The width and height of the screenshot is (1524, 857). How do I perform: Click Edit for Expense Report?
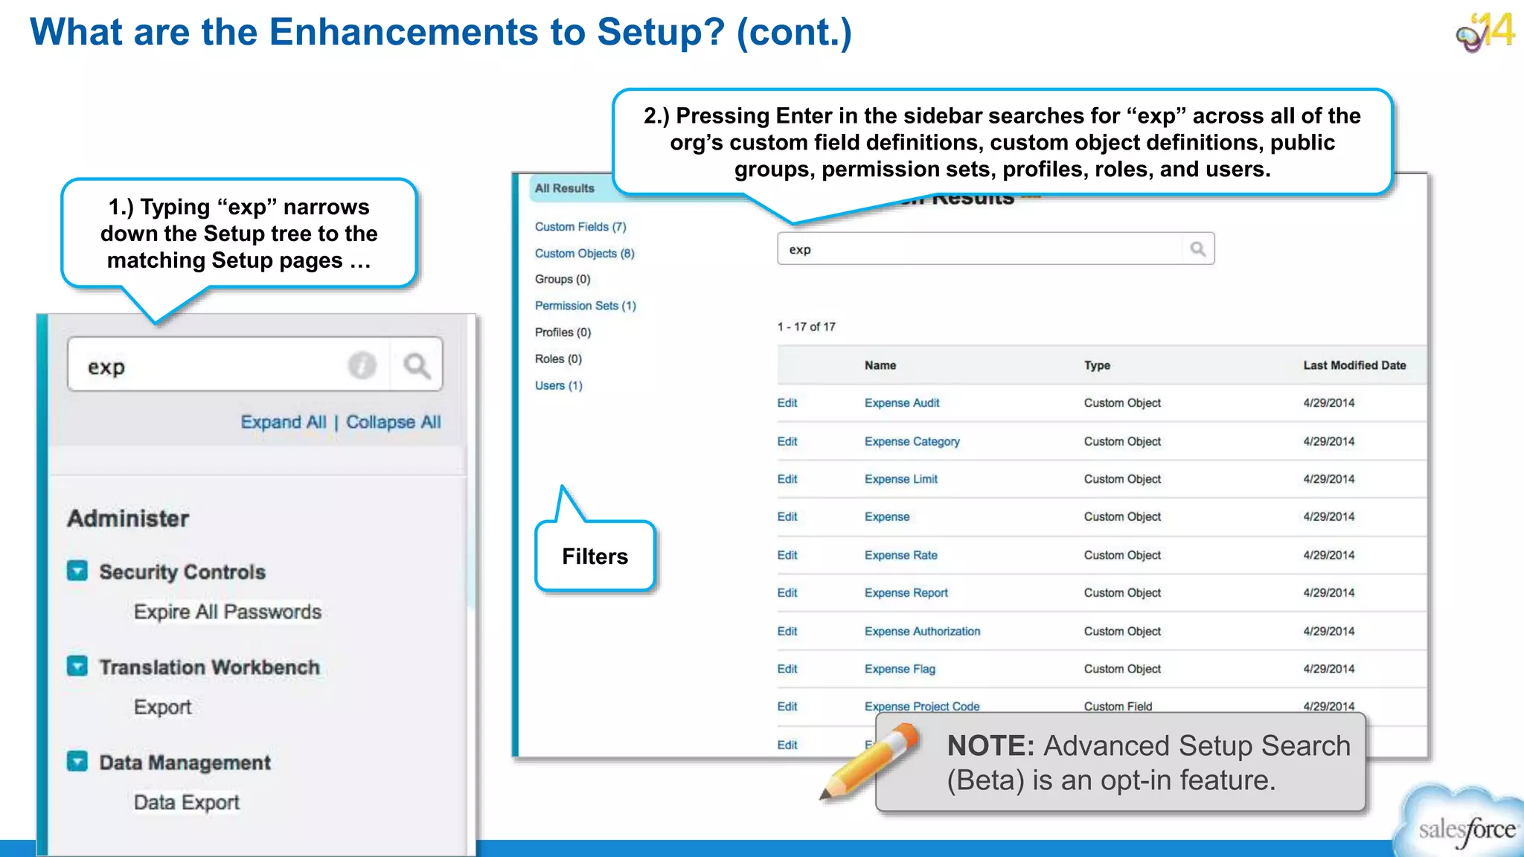pos(787,593)
